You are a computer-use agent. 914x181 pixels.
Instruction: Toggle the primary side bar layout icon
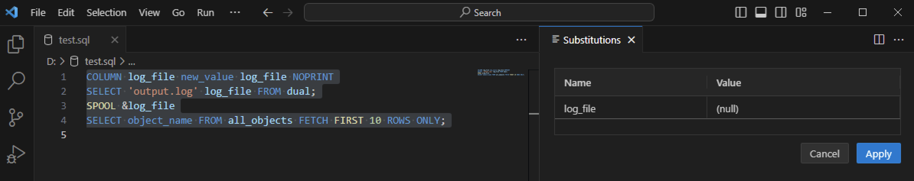741,13
